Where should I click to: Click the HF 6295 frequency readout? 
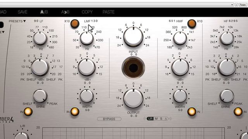click(x=233, y=21)
